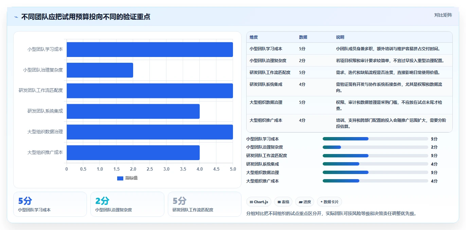Select the 研发团队系统集成 table row name
Image resolution: width=466 pixels, height=230 pixels.
[x=266, y=84]
